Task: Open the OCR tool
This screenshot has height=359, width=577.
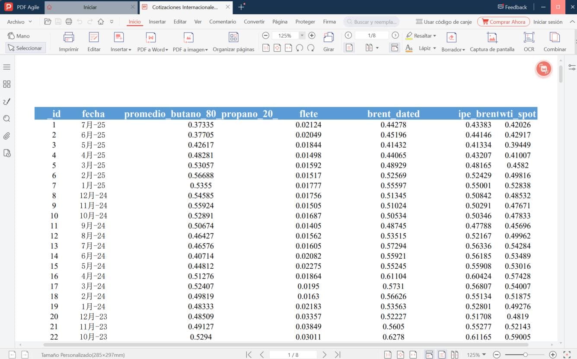Action: pos(529,41)
